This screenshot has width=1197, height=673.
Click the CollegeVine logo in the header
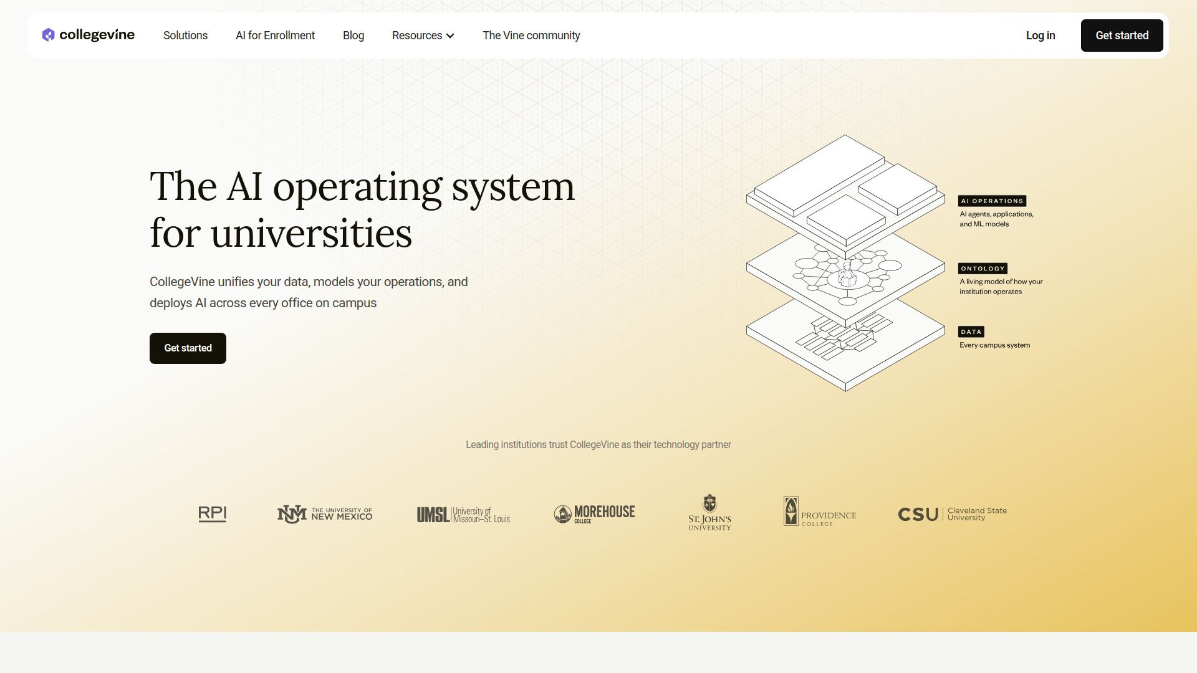coord(88,35)
